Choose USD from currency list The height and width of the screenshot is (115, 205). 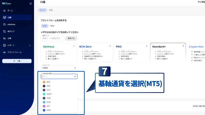click(59, 98)
